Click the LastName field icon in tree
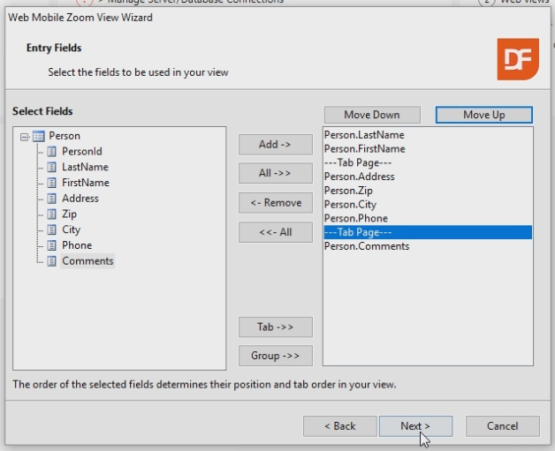Image resolution: width=555 pixels, height=451 pixels. click(x=51, y=167)
